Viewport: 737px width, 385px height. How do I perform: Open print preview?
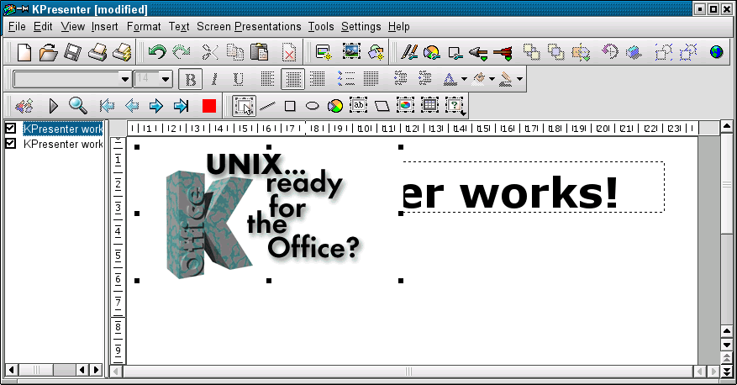click(x=122, y=52)
